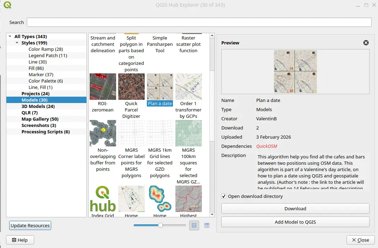
Task: Switch to detailed list view
Action: point(206,225)
